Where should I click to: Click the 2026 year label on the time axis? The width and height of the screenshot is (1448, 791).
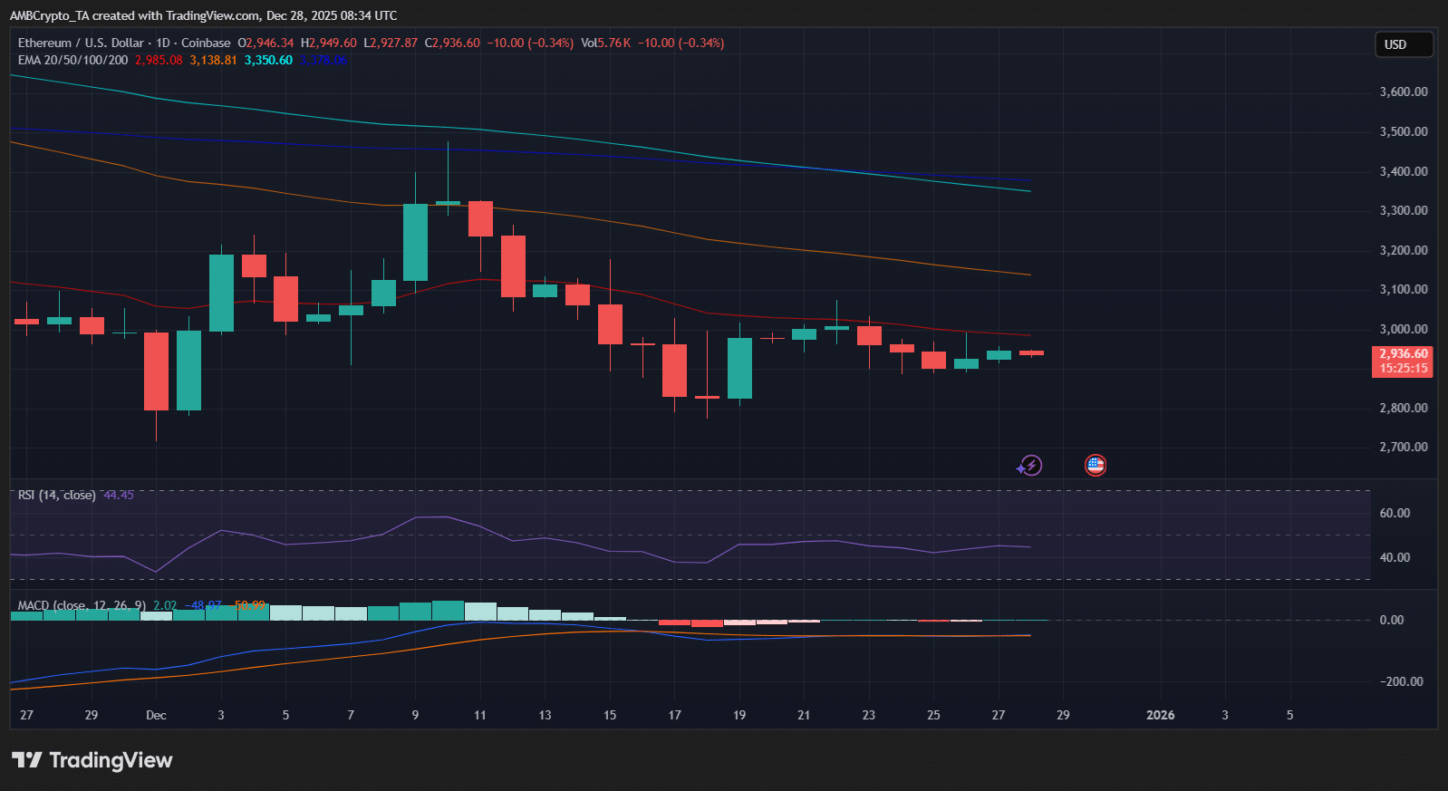[x=1161, y=715]
